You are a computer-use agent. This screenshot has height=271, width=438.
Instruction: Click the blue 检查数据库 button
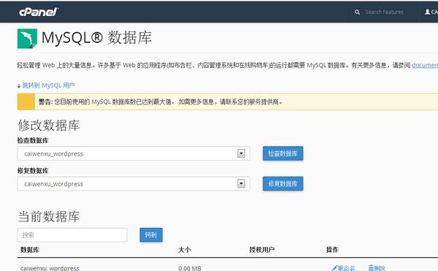(283, 153)
